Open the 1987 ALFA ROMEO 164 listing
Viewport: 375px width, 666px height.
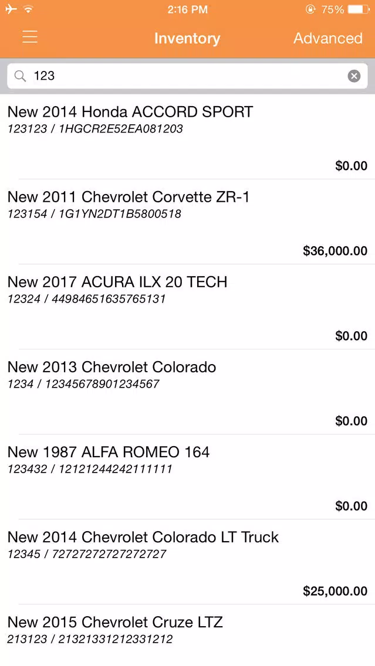click(x=188, y=477)
